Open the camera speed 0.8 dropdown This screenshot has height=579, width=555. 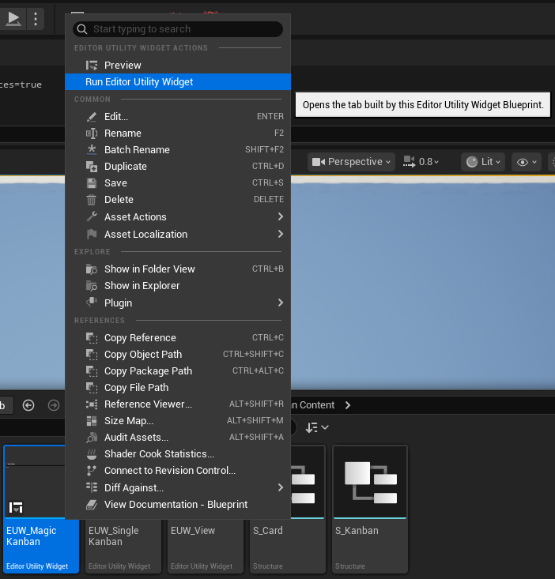421,162
